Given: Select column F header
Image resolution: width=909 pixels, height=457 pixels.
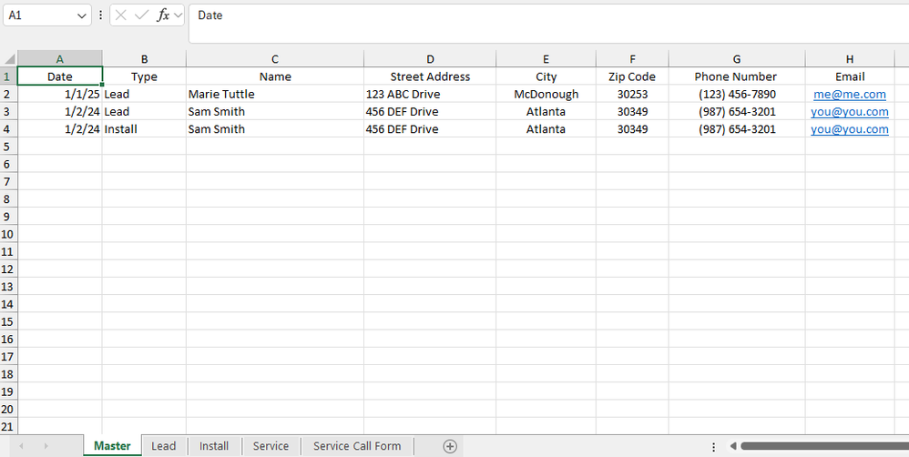Looking at the screenshot, I should coord(632,58).
